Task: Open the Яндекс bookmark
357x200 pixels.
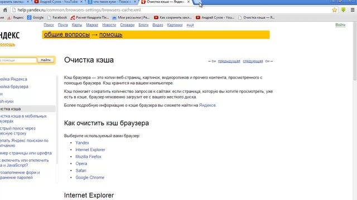Action: (16, 17)
